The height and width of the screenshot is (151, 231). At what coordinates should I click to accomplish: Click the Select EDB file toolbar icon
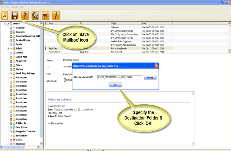pyautogui.click(x=4, y=15)
